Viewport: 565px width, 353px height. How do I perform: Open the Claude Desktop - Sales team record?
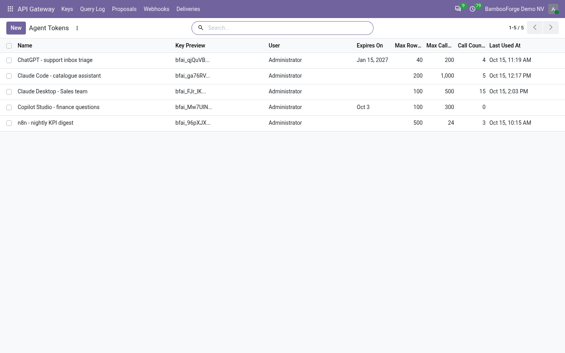53,91
